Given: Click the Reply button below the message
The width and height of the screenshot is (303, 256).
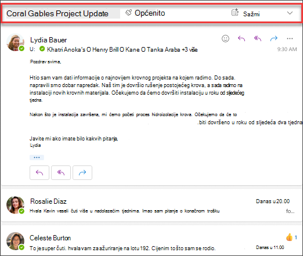Looking at the screenshot, I should pos(39,172).
